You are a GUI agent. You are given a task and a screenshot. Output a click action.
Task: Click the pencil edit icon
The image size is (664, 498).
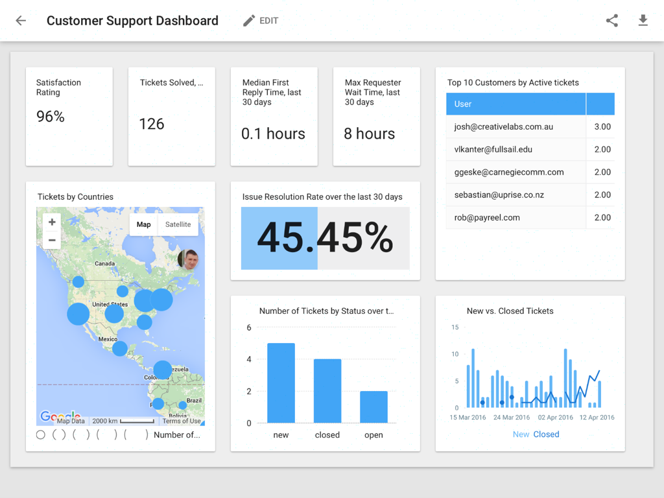pyautogui.click(x=249, y=21)
